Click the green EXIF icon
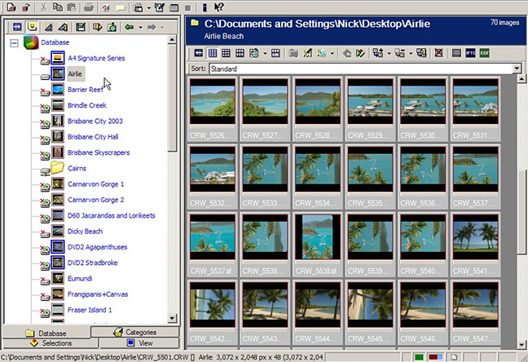This screenshot has height=362, width=528. tap(484, 53)
